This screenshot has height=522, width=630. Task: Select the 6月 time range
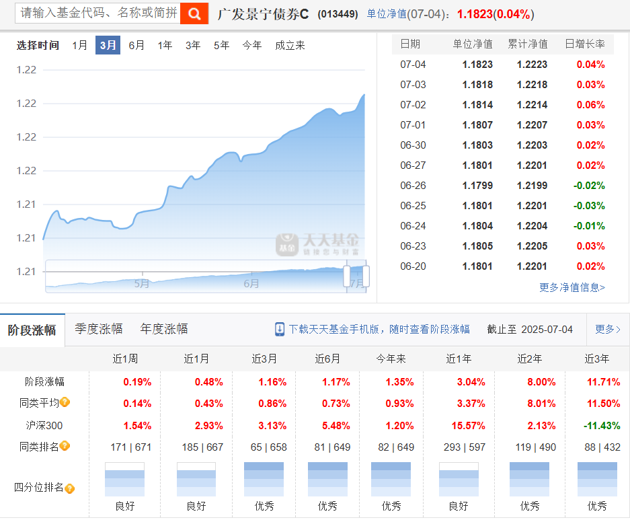(x=136, y=45)
